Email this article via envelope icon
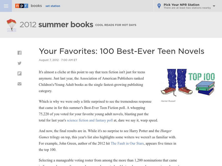 click(19, 84)
